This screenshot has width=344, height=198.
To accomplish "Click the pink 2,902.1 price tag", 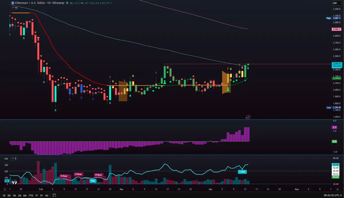I will pyautogui.click(x=336, y=29).
